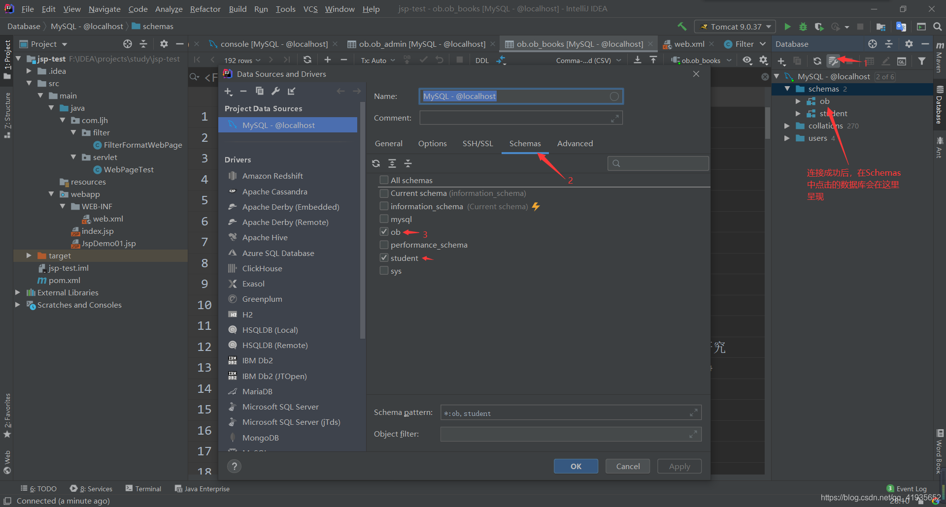Build project with the hammer icon
Viewport: 946px width, 507px height.
coord(682,27)
